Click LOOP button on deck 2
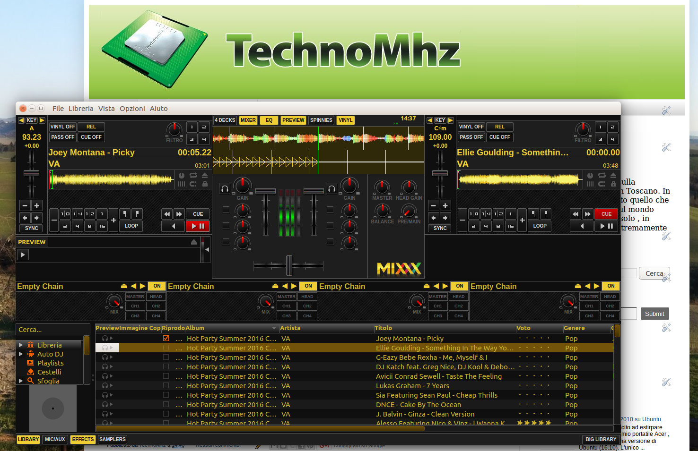Image resolution: width=698 pixels, height=451 pixels. [x=540, y=226]
